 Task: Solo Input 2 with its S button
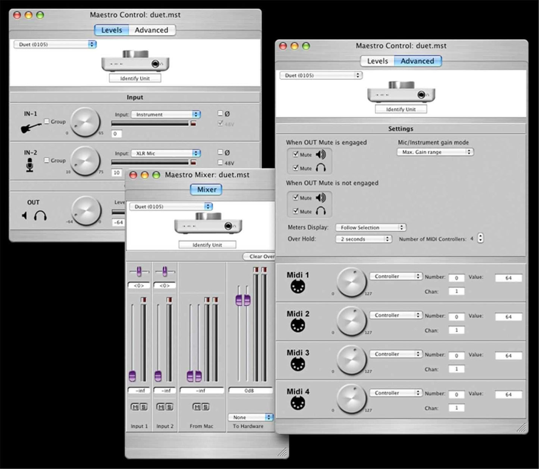[168, 407]
